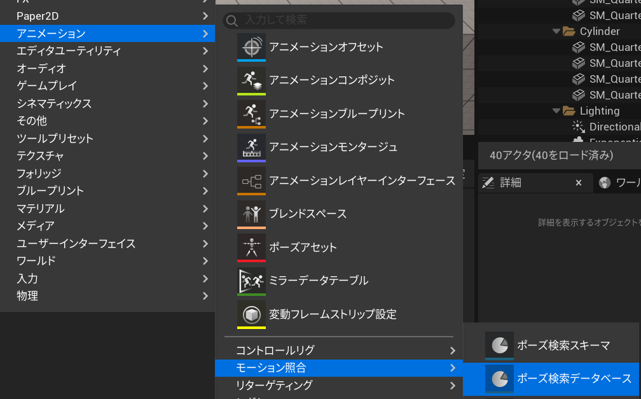Click the Animation Offset (アニメーションオフセット) icon

tap(251, 46)
